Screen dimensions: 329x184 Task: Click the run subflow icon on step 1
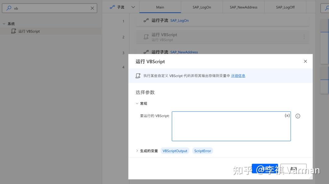(146, 20)
